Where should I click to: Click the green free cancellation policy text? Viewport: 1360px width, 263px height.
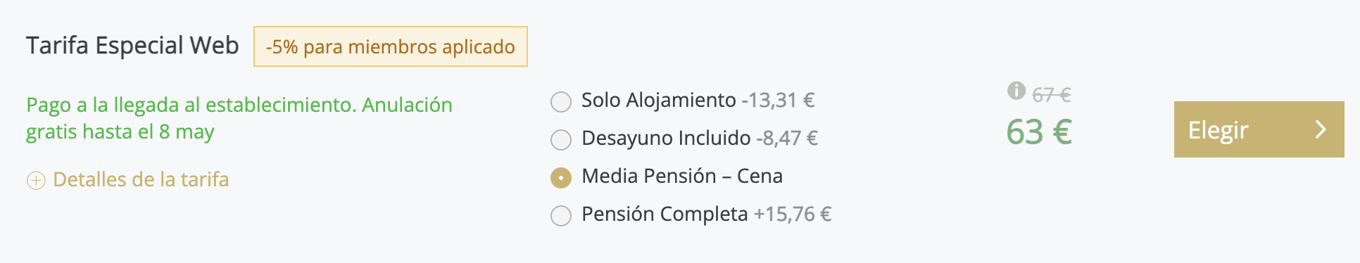[x=239, y=118]
